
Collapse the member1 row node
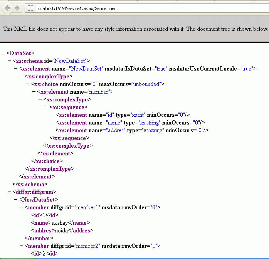point(22,207)
